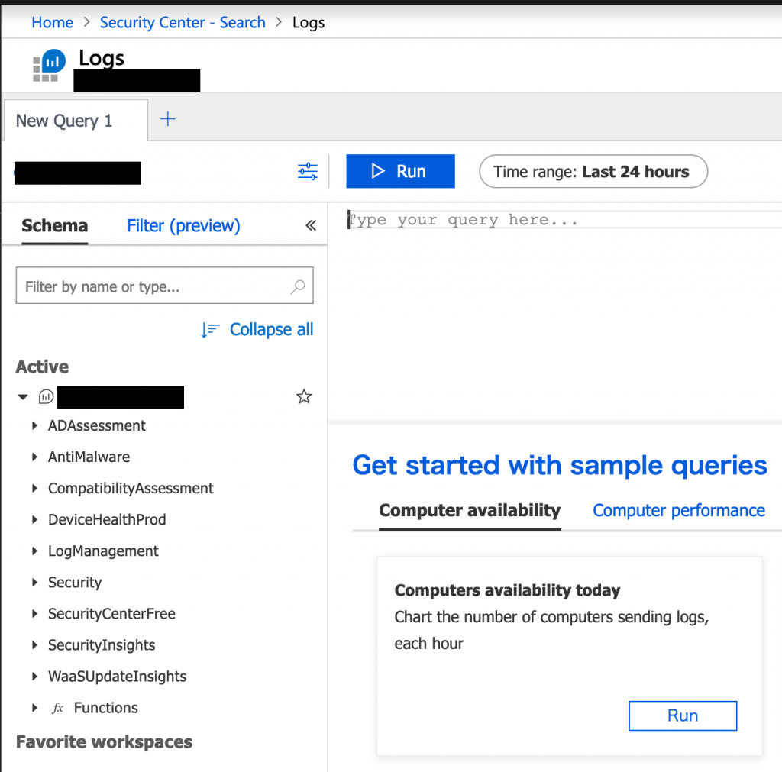This screenshot has width=782, height=772.
Task: Focus the Filter by name or type field
Action: coord(165,286)
